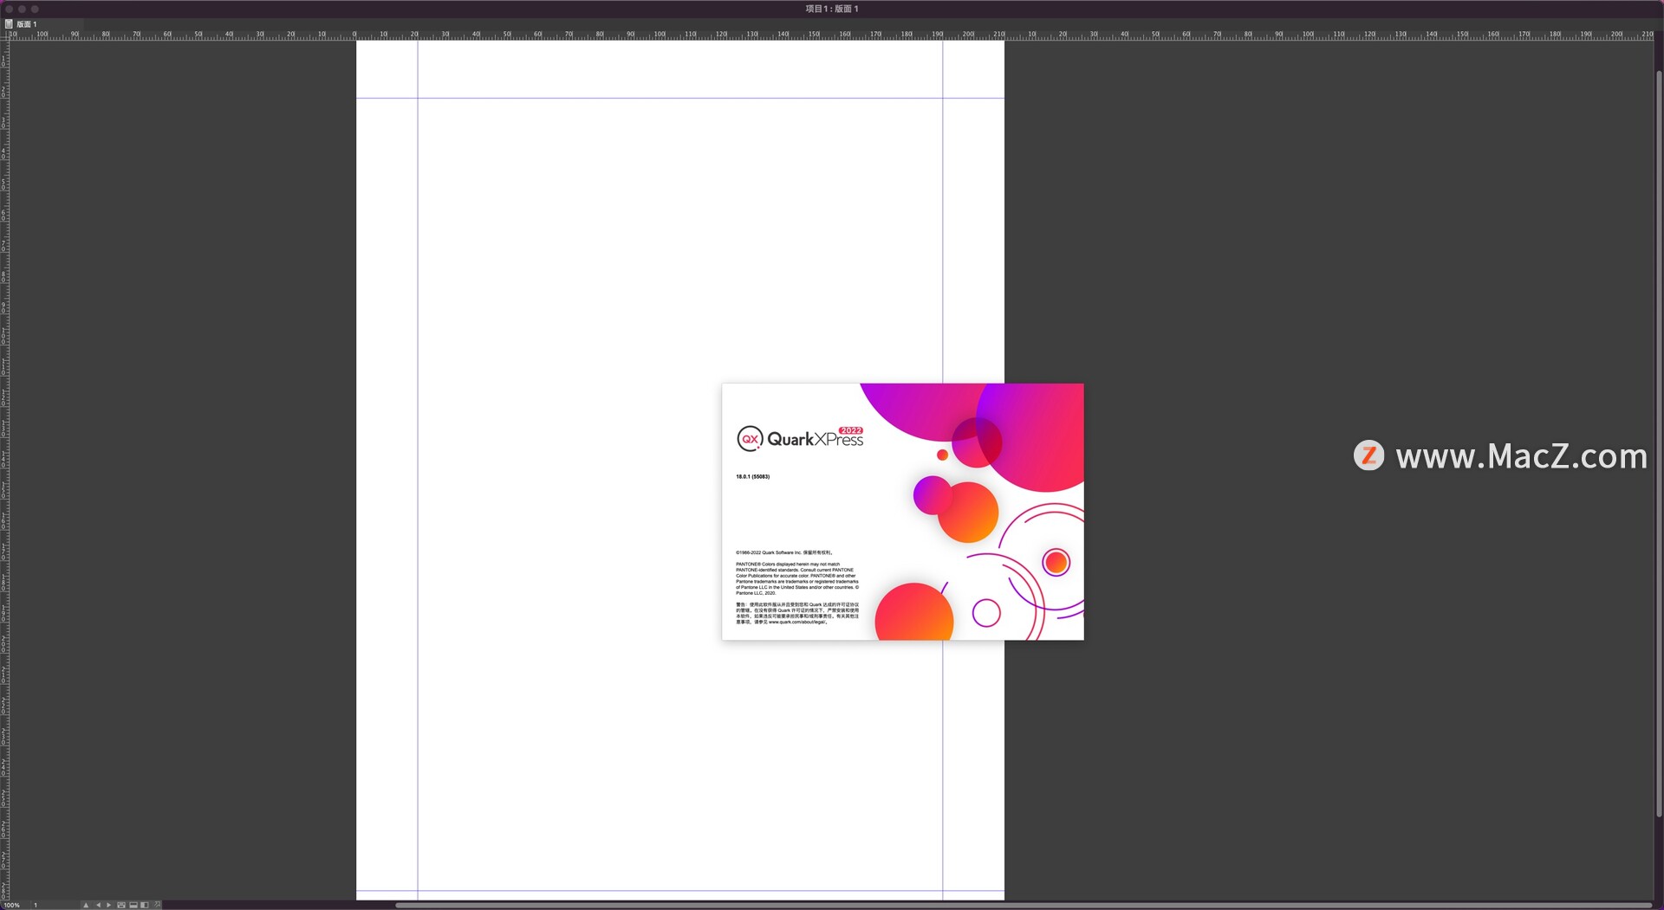Click the horizontal scrollbar at the bottom
This screenshot has width=1664, height=910.
tap(1023, 905)
